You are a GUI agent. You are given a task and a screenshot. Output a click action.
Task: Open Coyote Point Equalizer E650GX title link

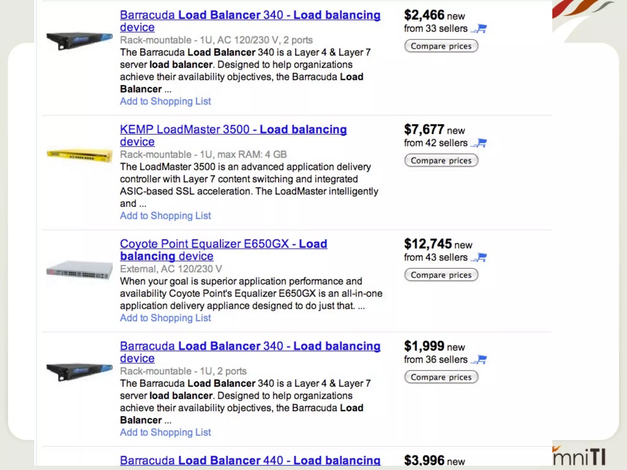point(223,244)
